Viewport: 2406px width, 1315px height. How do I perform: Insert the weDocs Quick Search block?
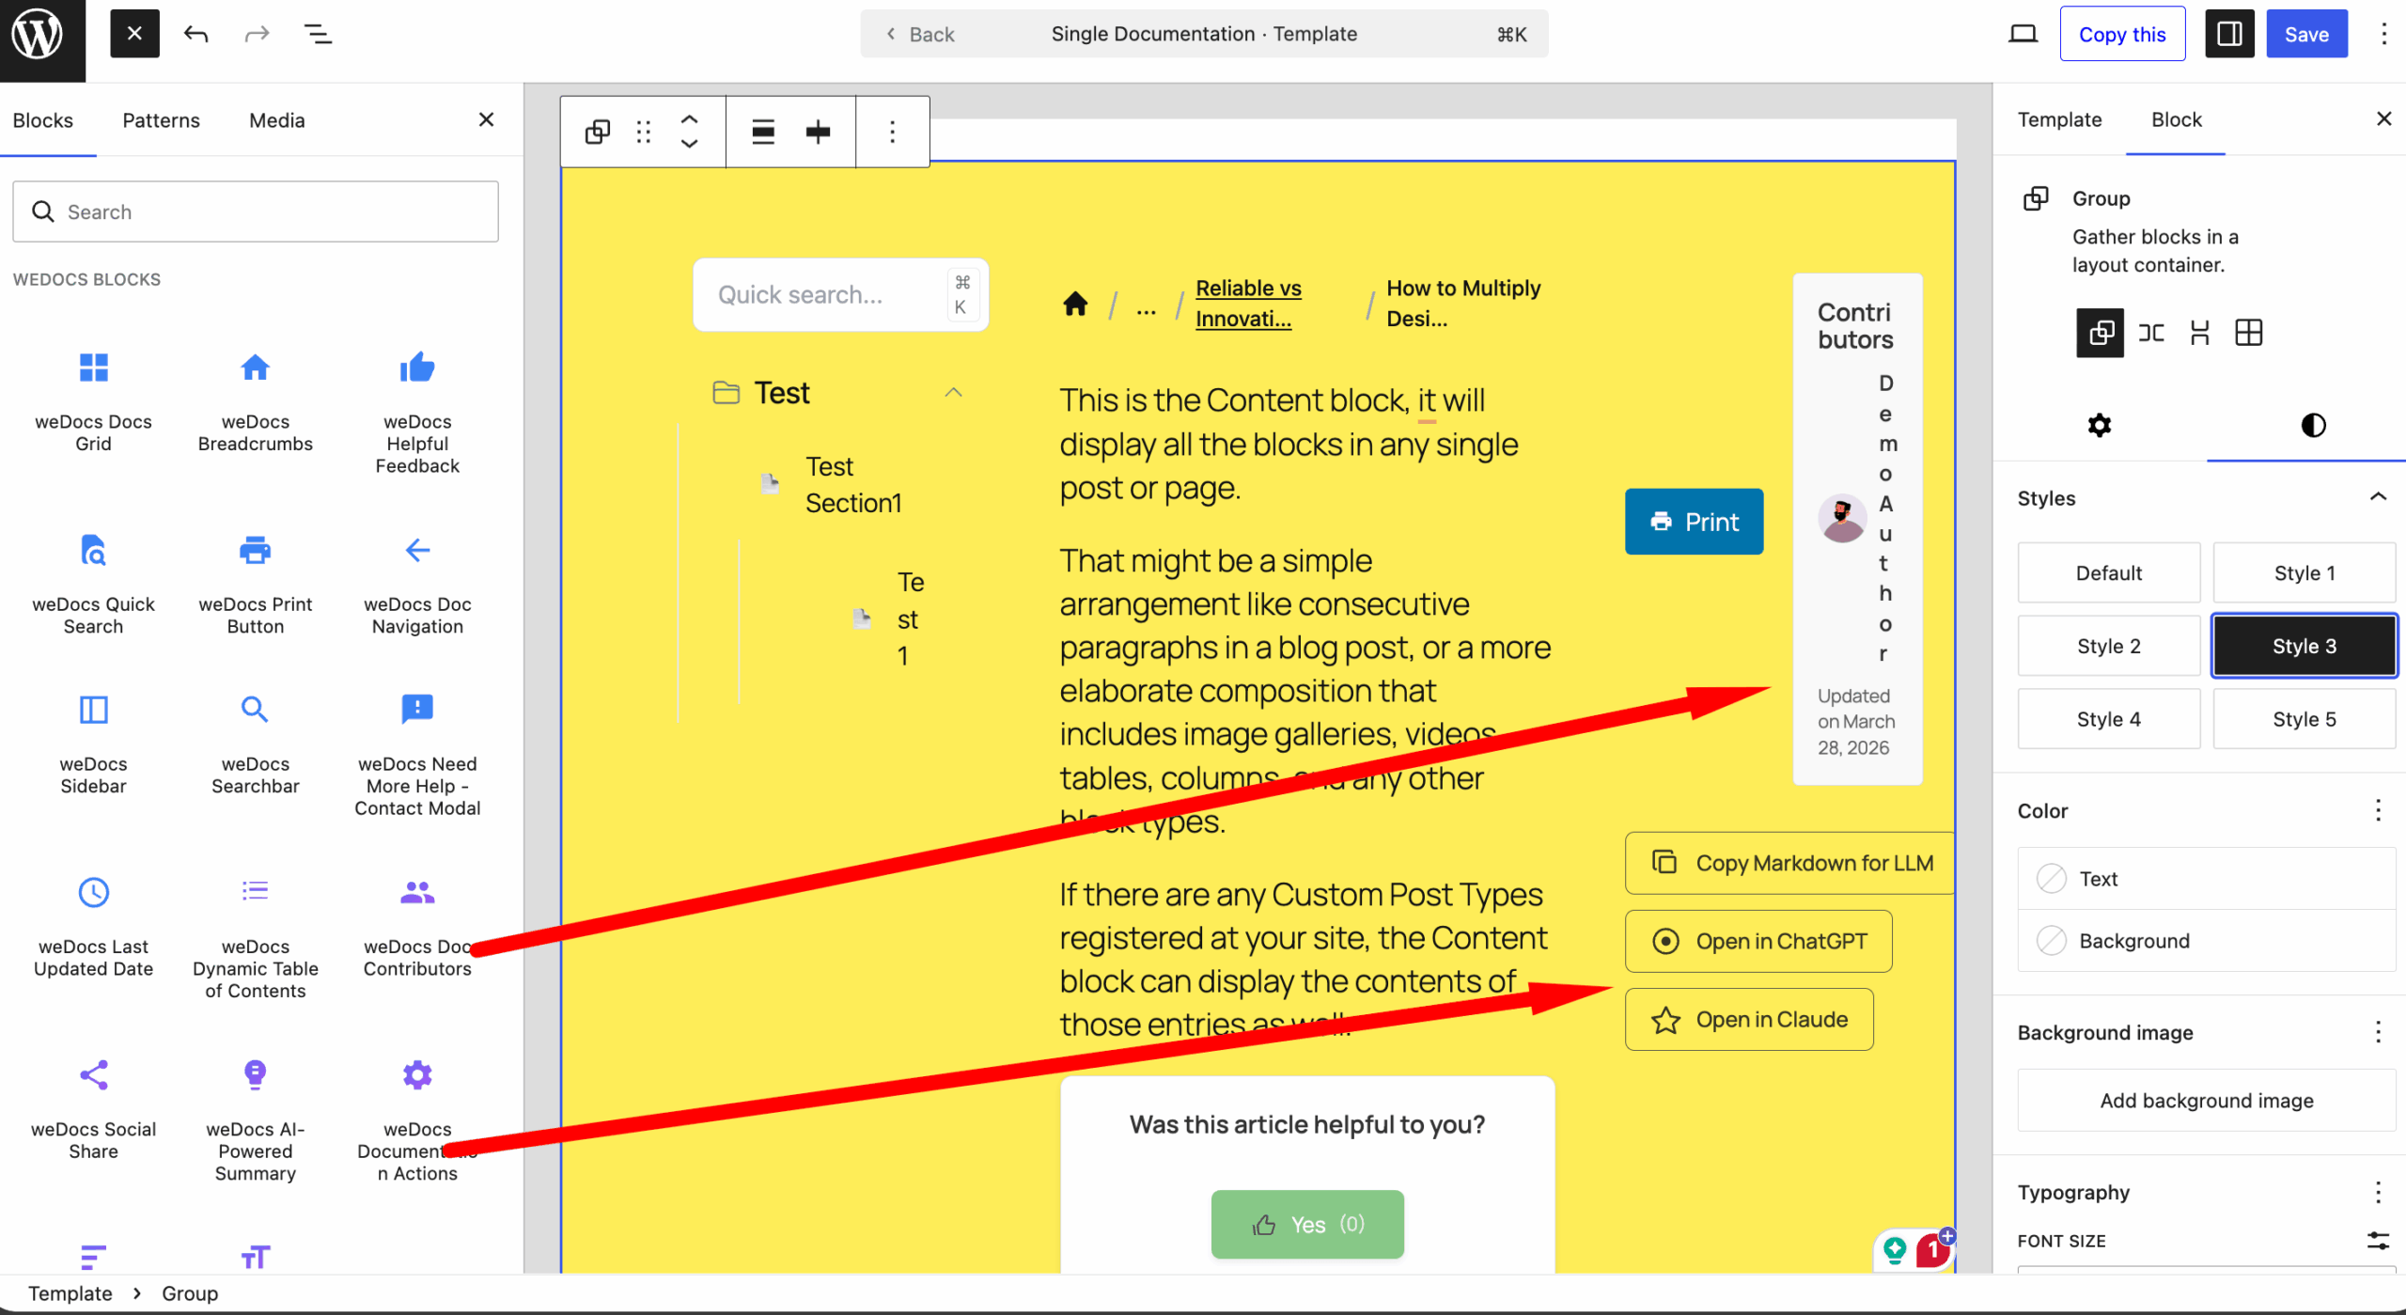point(93,585)
